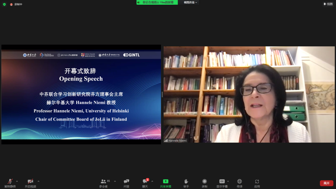
Task: Open the encryption shield info icon
Action: (4, 4)
